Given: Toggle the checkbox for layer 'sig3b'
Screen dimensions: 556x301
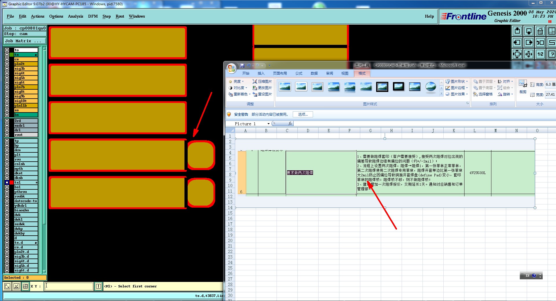Looking at the screenshot, I should (x=7, y=69).
